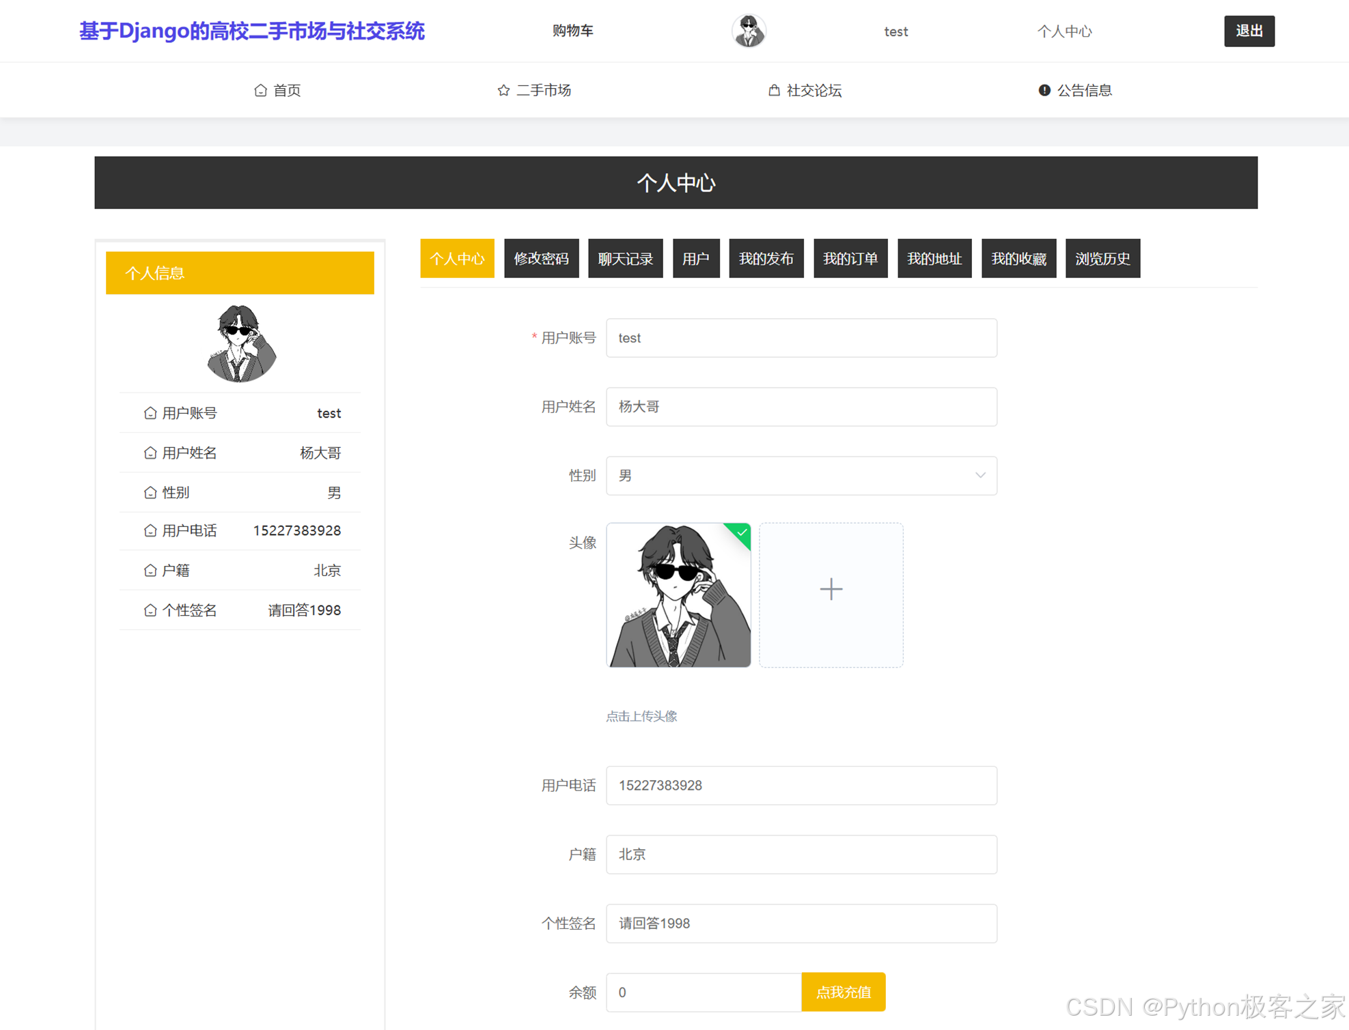Image resolution: width=1349 pixels, height=1030 pixels.
Task: Expand the 性别 dropdown arrow
Action: (x=980, y=476)
